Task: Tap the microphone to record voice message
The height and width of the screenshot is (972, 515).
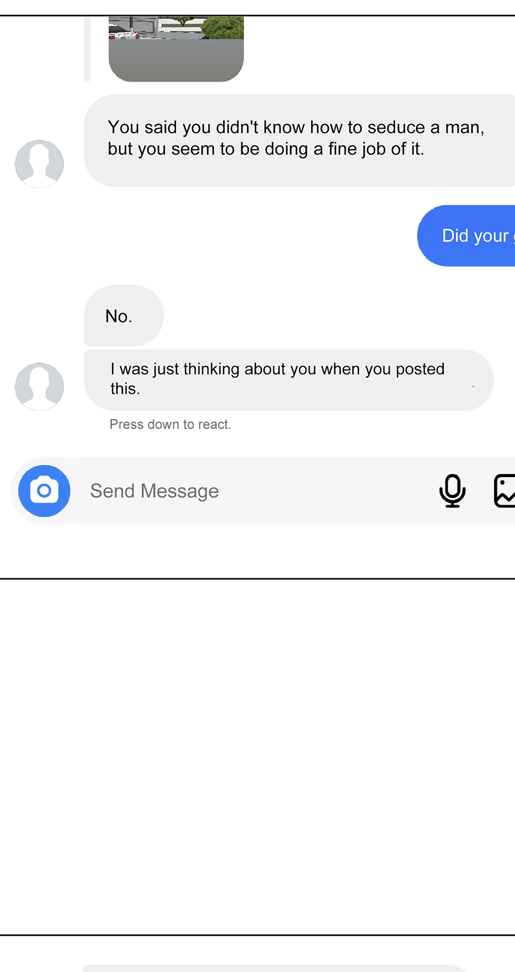Action: click(452, 491)
